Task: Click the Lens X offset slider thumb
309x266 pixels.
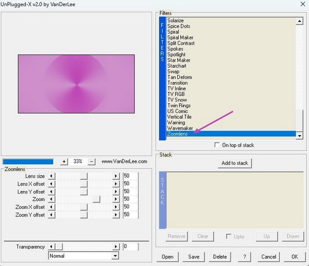Action: click(x=84, y=184)
